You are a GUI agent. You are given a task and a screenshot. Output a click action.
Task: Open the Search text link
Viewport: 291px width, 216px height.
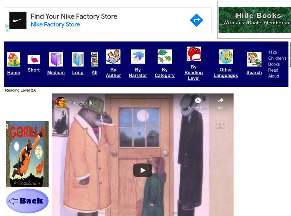tap(254, 73)
